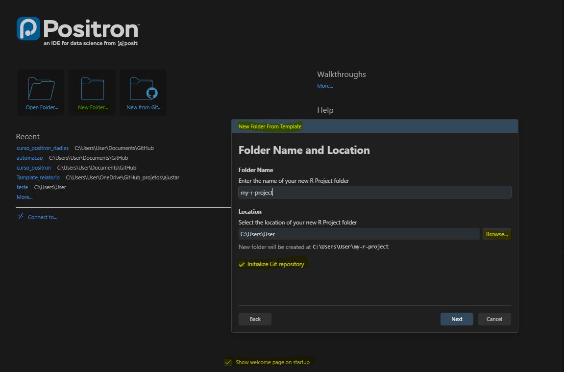Open recent folder Tamplate_relatorio
The height and width of the screenshot is (372, 564).
tap(38, 177)
